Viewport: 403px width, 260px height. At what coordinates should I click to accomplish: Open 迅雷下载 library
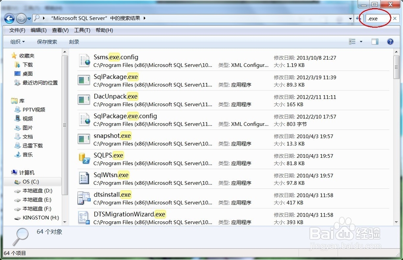tap(29, 146)
